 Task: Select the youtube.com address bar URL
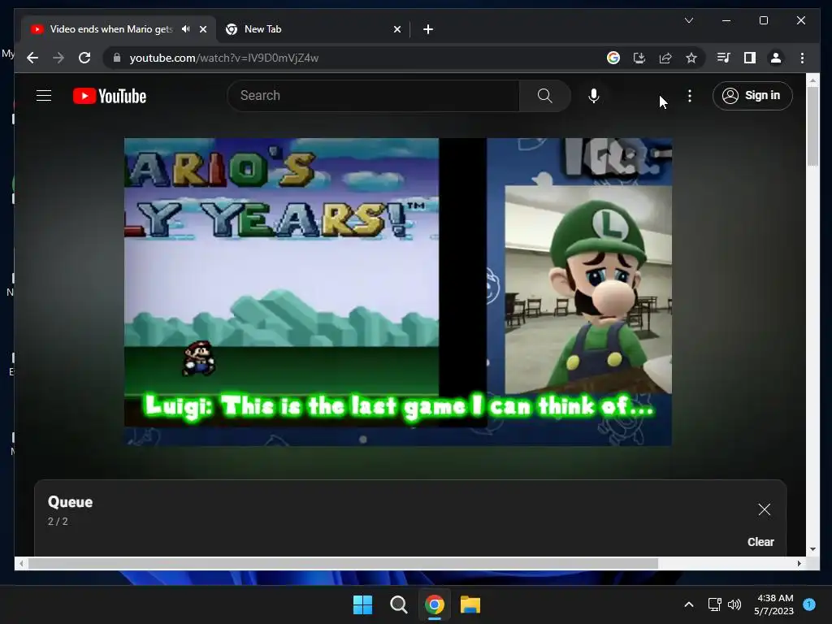224,58
